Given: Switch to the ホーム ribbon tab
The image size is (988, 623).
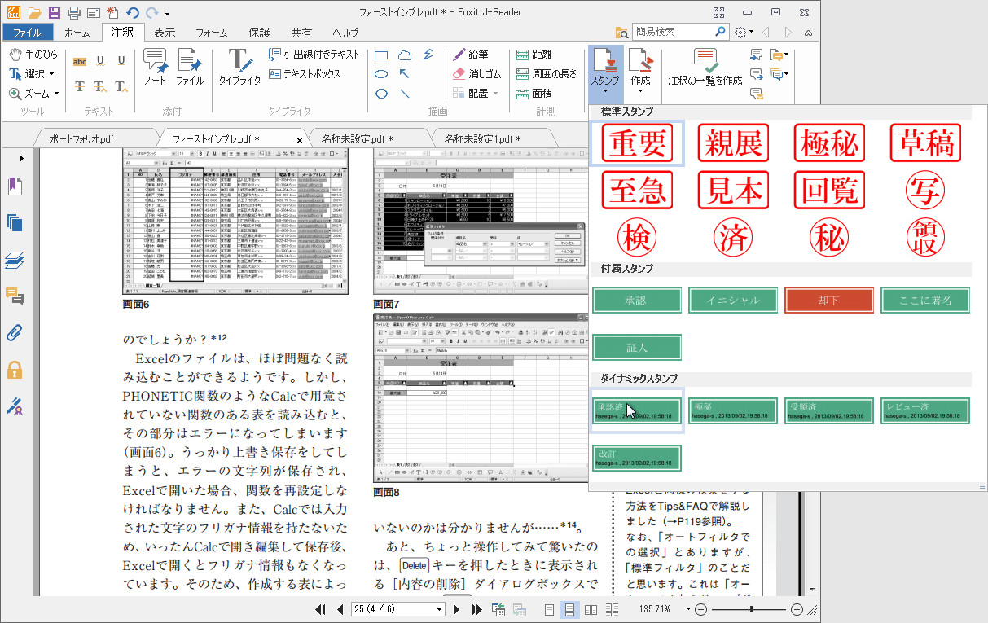Looking at the screenshot, I should click(x=77, y=33).
